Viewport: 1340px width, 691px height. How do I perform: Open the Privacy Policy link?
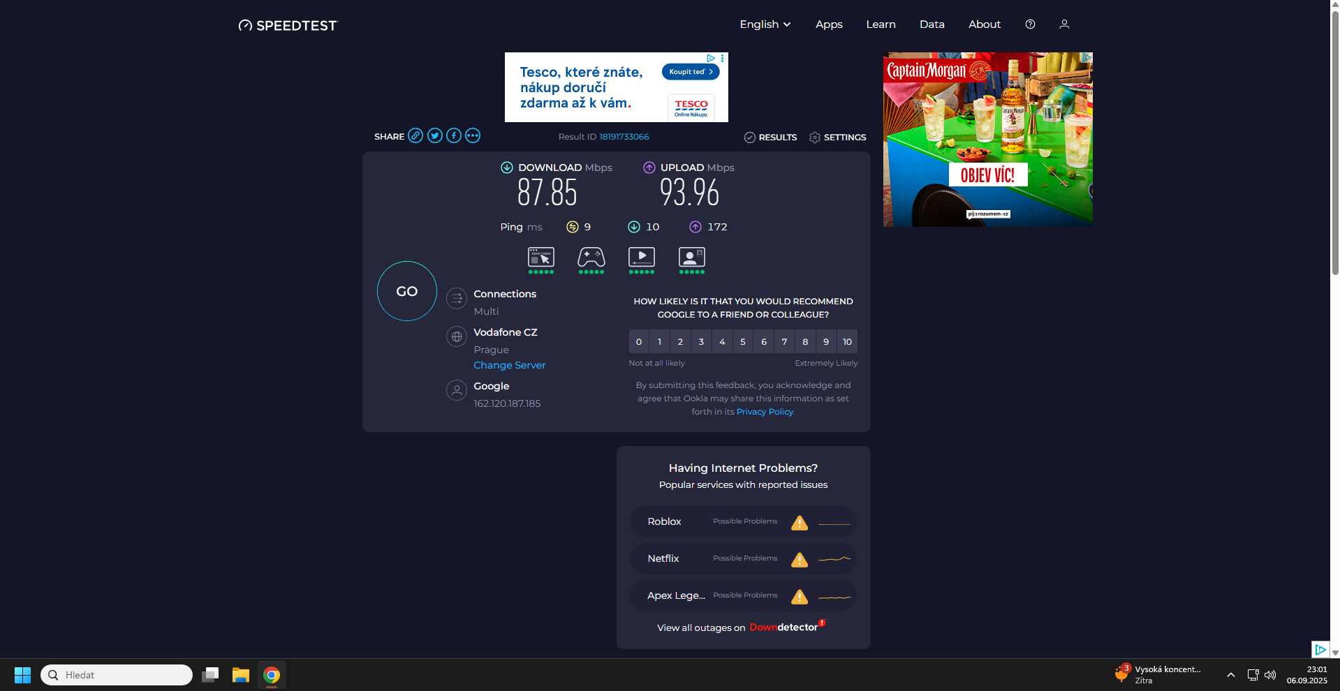[x=765, y=412]
